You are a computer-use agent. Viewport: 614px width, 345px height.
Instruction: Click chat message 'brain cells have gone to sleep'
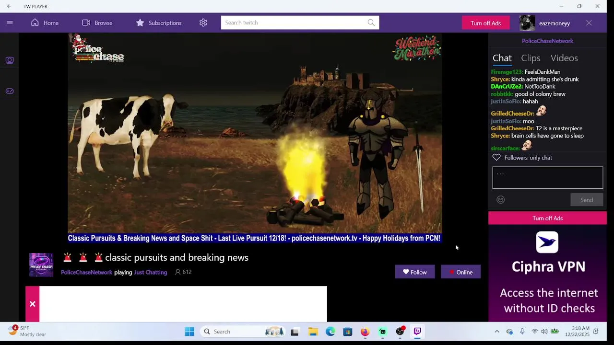(x=547, y=136)
